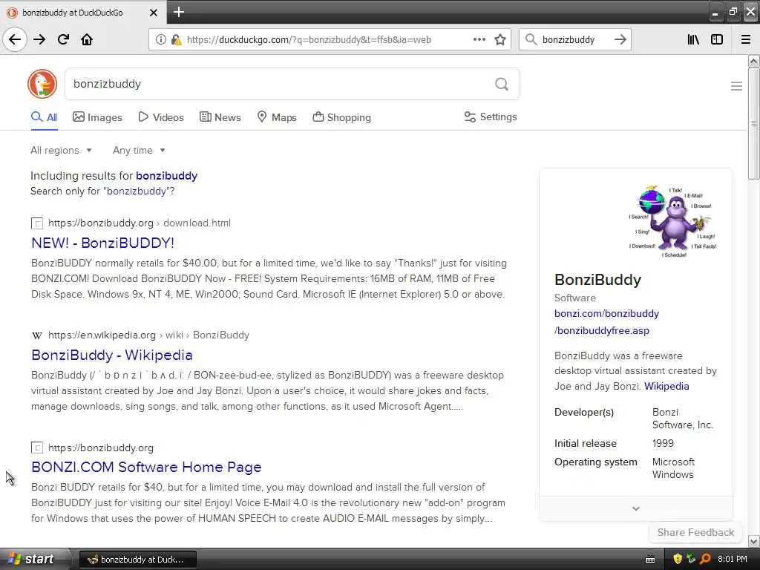The height and width of the screenshot is (570, 760).
Task: Open the NEW! - BonziBUDDY! result
Action: pyautogui.click(x=102, y=243)
